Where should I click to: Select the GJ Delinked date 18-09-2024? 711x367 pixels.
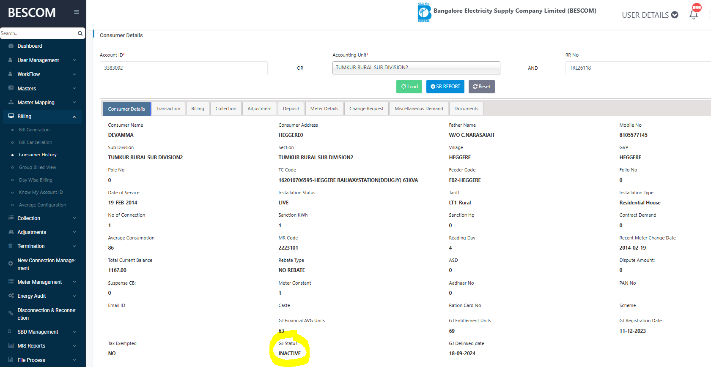point(462,353)
